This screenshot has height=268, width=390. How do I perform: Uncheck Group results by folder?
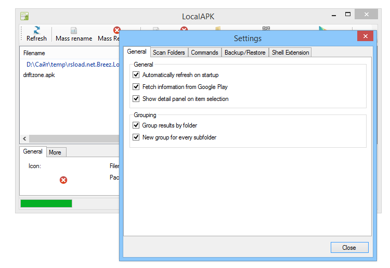[136, 125]
